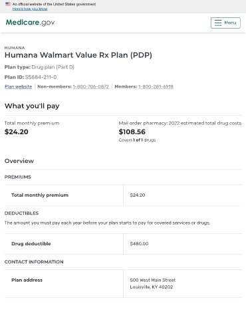The width and height of the screenshot is (246, 319).
Task: Select the Humana Walmart Value Rx Plan heading
Action: pos(78,55)
